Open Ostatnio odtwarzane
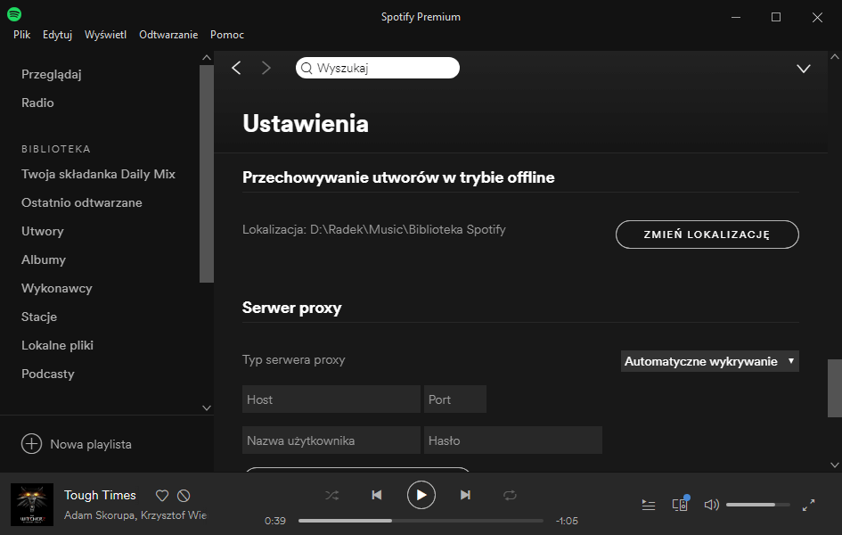This screenshot has height=535, width=842. tap(82, 202)
